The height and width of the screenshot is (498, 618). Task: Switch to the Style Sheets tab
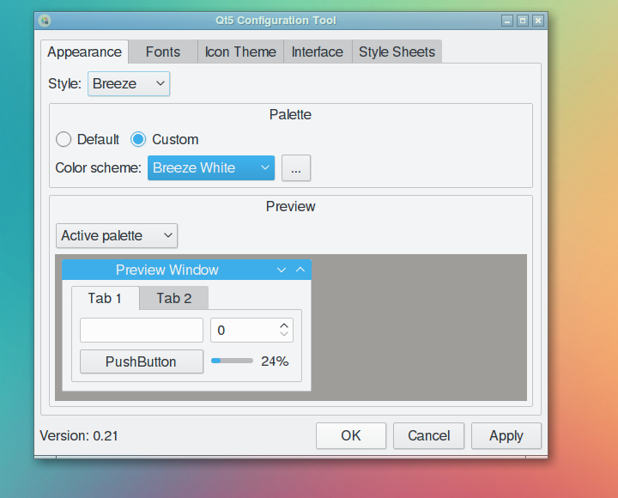[397, 52]
